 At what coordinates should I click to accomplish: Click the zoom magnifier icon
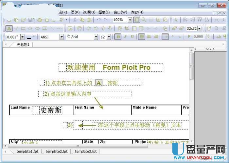(144, 20)
